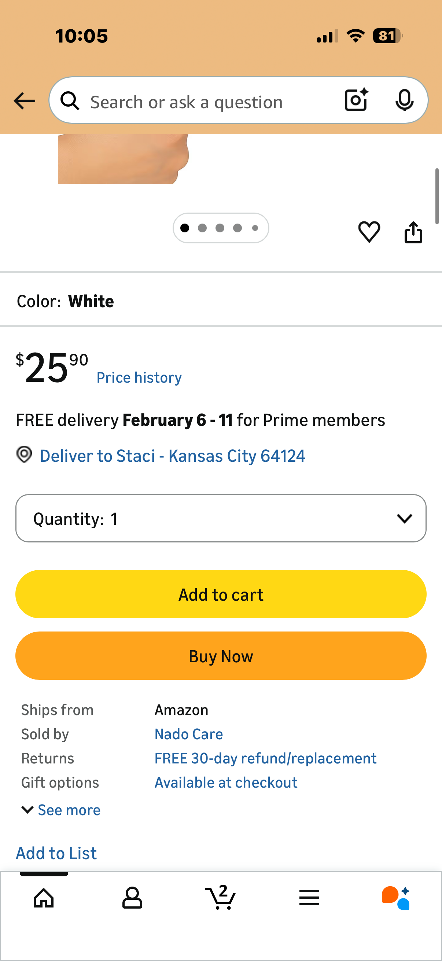
Task: Open seller page Nado Care
Action: point(188,733)
